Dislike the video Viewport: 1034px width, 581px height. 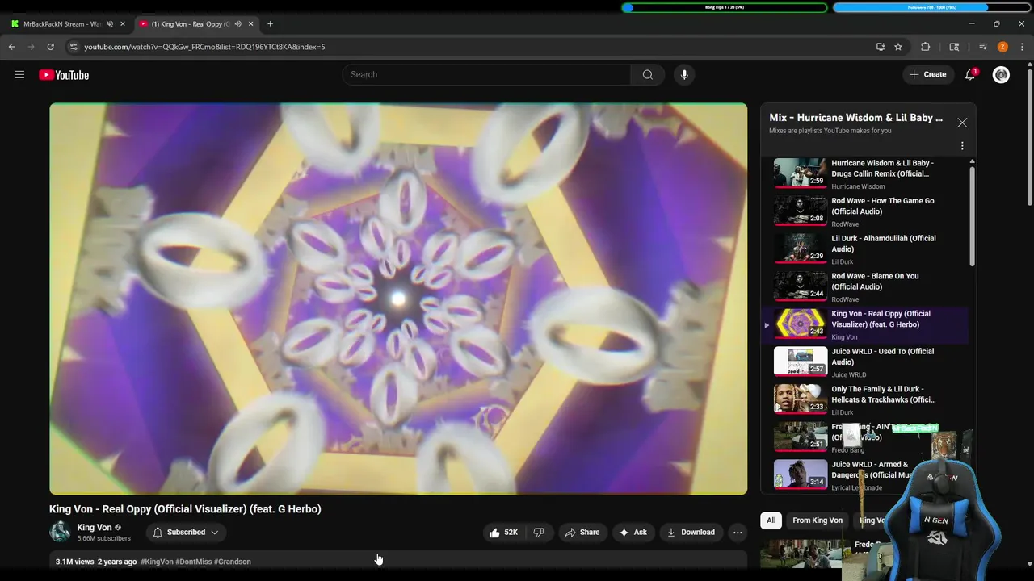point(539,533)
